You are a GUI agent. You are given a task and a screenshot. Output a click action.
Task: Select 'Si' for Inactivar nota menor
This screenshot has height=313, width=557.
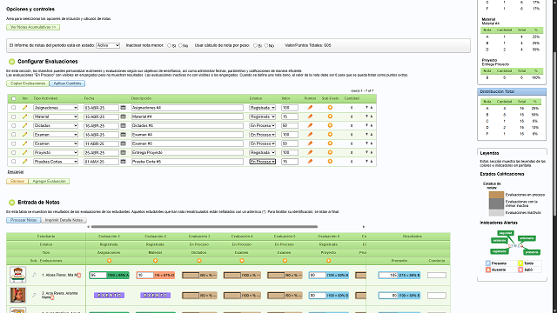point(169,45)
